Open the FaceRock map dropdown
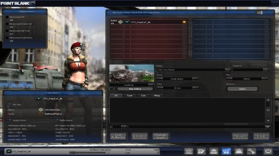The width and height of the screenshot is (279, 156). (x=151, y=85)
